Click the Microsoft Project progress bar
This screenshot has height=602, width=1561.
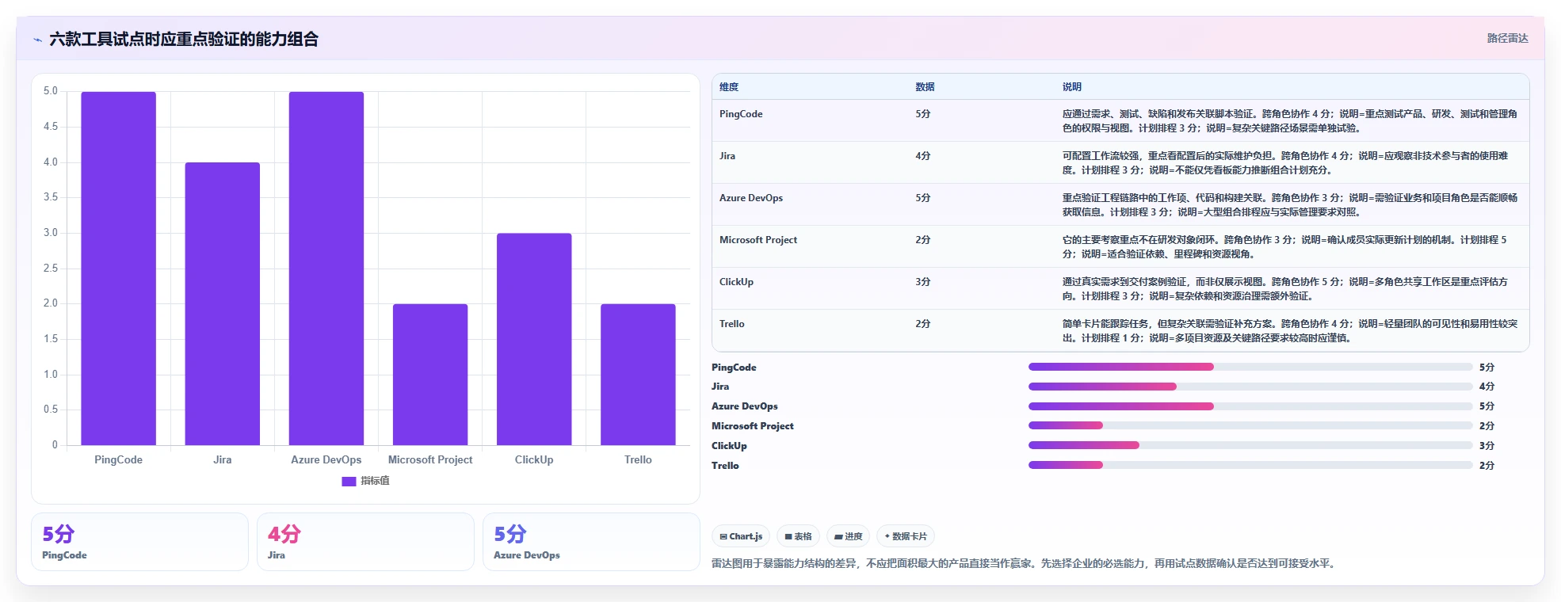tap(1250, 425)
